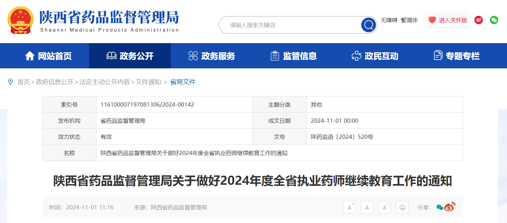Select 监管信息 in navigation bar
Viewport: 507px width, 223px height.
tap(293, 56)
